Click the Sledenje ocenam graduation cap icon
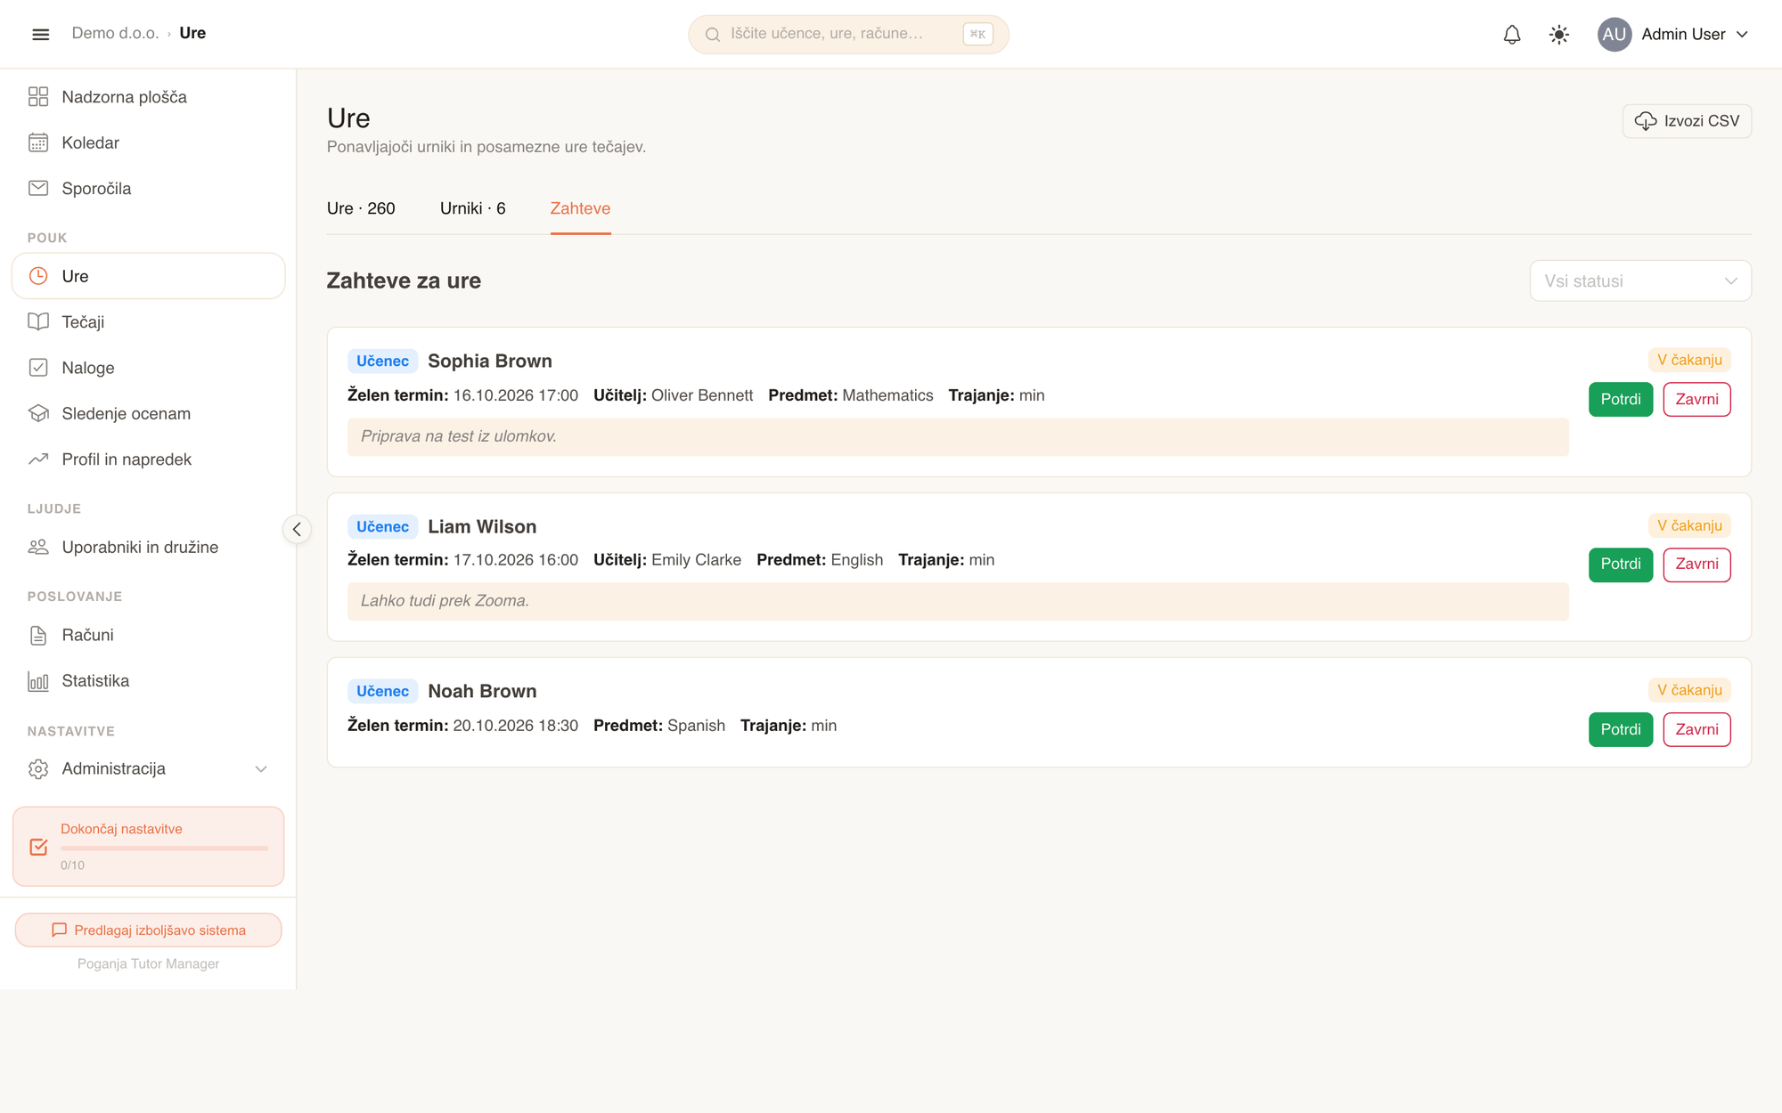 click(x=38, y=413)
